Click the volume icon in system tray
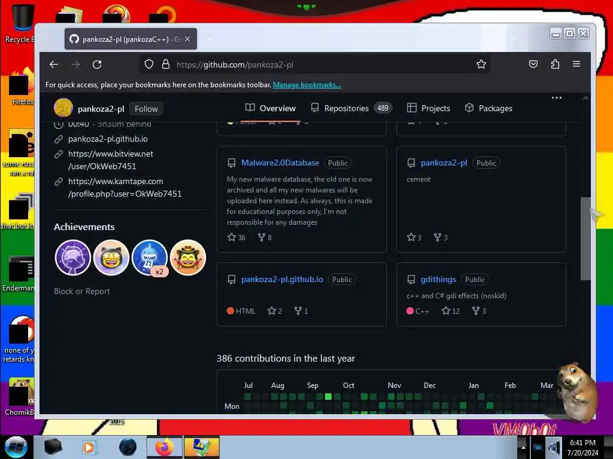613x459 pixels. (x=553, y=447)
